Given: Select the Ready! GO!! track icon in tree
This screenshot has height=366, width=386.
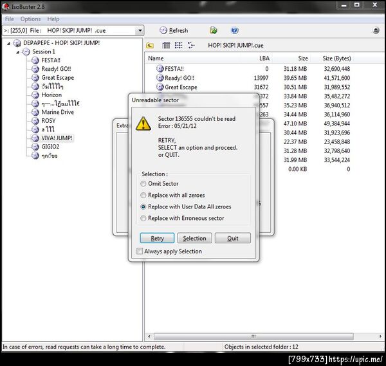Looking at the screenshot, I should tap(35, 69).
